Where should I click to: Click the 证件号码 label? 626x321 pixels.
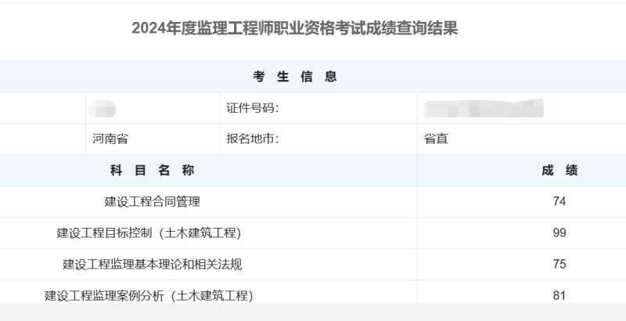252,108
